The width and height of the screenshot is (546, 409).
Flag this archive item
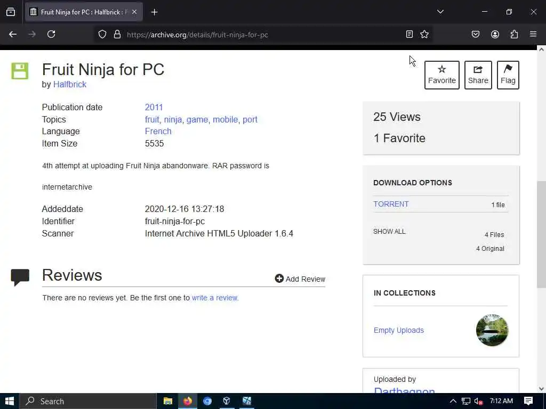coord(508,75)
